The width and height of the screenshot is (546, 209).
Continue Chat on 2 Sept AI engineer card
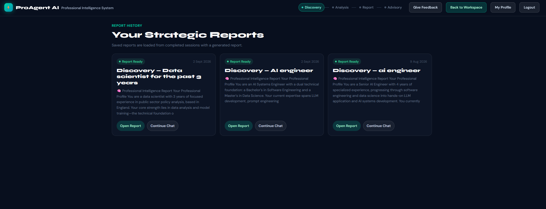click(x=271, y=126)
